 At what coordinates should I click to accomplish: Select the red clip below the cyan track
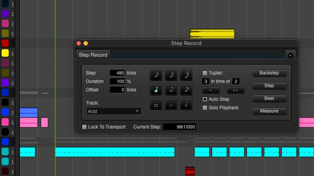(x=190, y=171)
